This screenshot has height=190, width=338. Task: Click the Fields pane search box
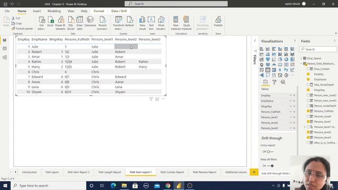(318, 49)
